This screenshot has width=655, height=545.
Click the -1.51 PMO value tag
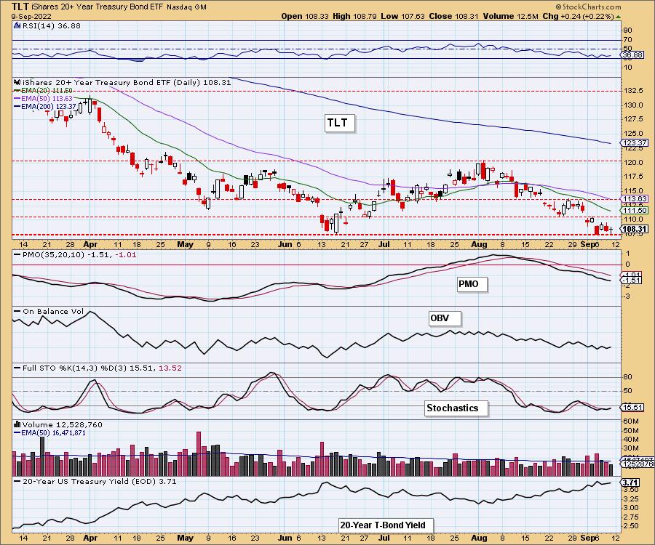pyautogui.click(x=632, y=280)
